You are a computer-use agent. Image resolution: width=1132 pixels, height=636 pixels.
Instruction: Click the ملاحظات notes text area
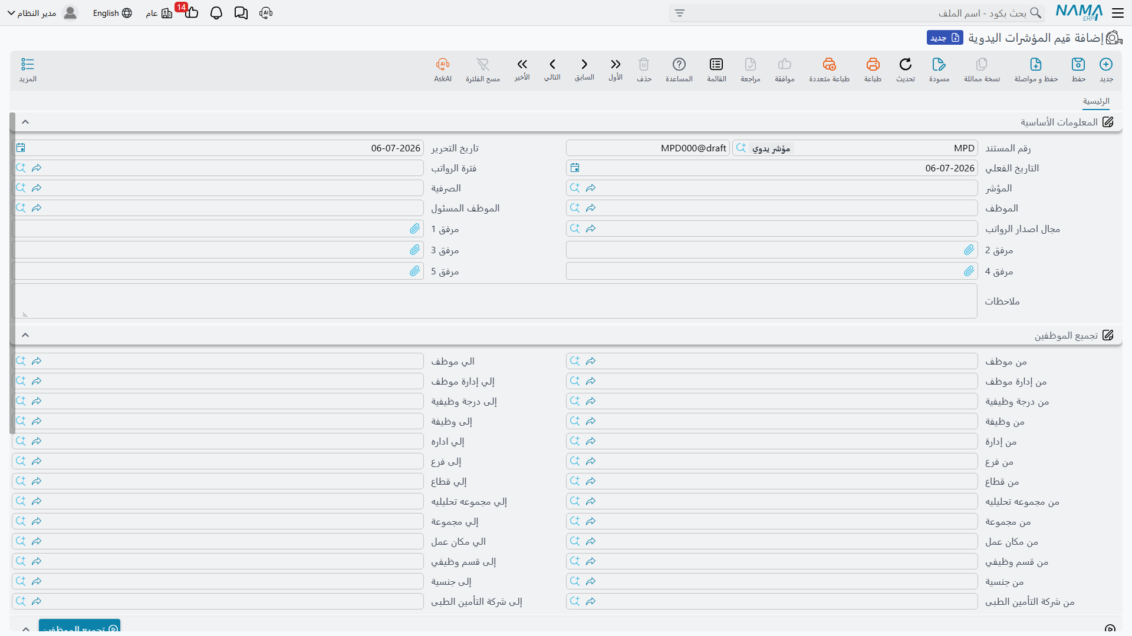point(495,301)
